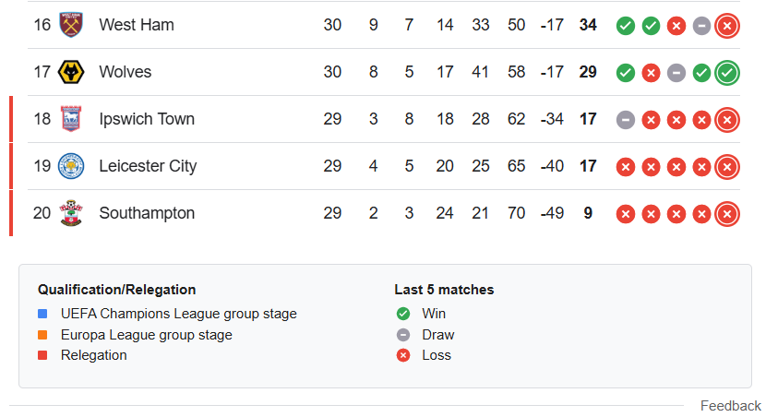The height and width of the screenshot is (417, 766).
Task: Select the Ipswich Town team name
Action: (147, 119)
